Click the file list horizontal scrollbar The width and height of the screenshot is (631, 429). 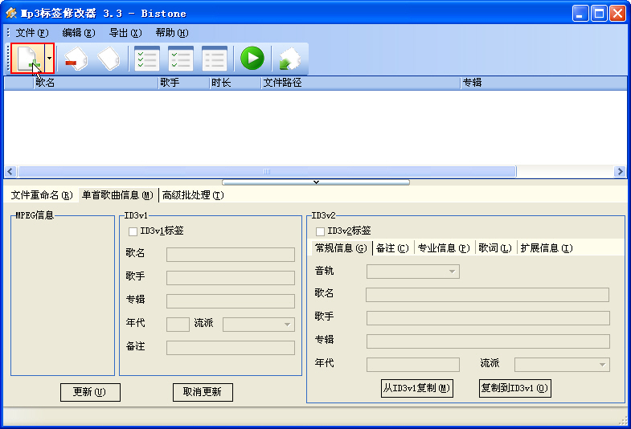(x=267, y=172)
